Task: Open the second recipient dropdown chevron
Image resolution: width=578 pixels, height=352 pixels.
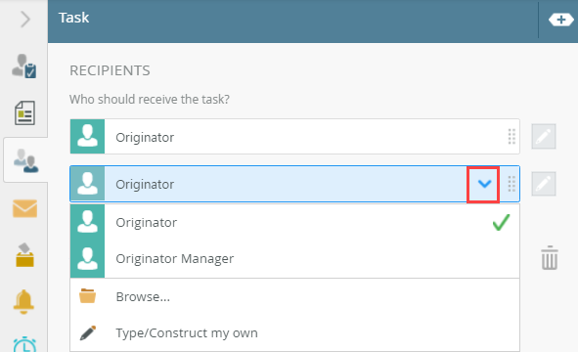Action: pos(484,184)
